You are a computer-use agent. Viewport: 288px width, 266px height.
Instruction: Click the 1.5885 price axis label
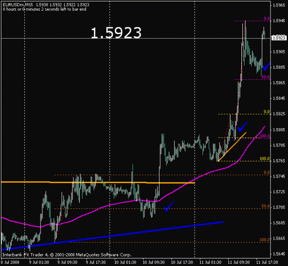[279, 67]
